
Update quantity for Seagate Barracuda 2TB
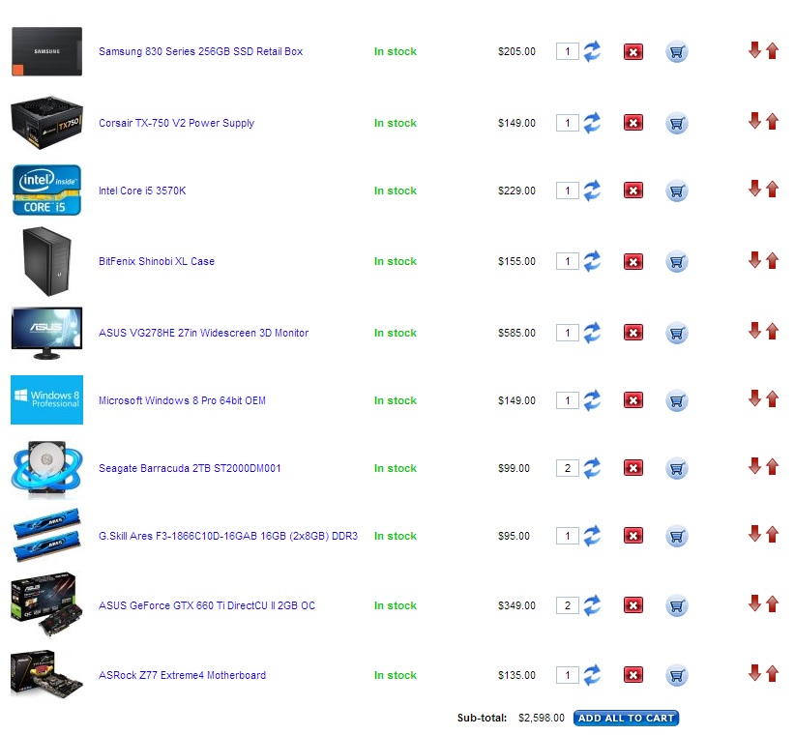pyautogui.click(x=592, y=468)
